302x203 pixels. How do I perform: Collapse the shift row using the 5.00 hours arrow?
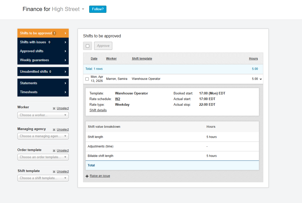261,79
